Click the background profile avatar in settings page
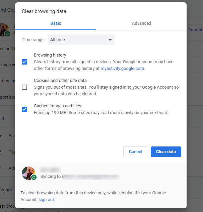Viewport: 203px width, 212px height. [4, 30]
